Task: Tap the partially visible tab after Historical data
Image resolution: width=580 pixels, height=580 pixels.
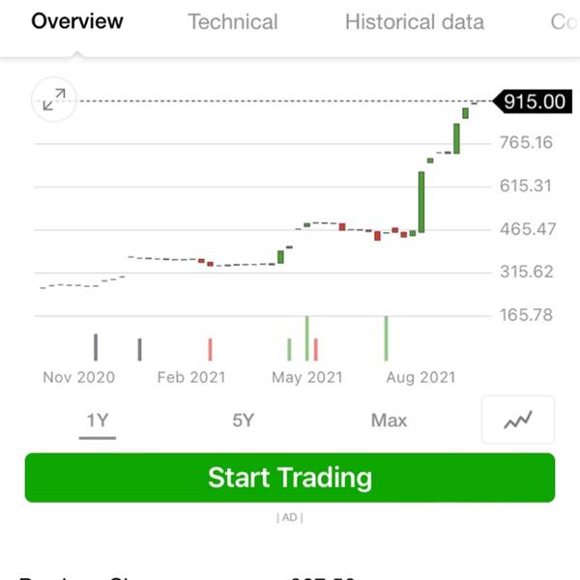Action: (x=565, y=22)
